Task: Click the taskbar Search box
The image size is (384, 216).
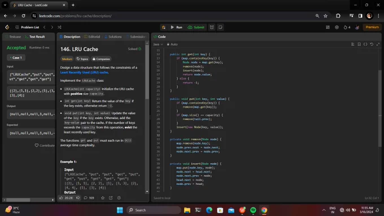Action: pyautogui.click(x=154, y=210)
